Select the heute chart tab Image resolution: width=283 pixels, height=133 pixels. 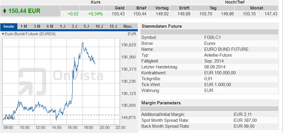click(x=9, y=27)
